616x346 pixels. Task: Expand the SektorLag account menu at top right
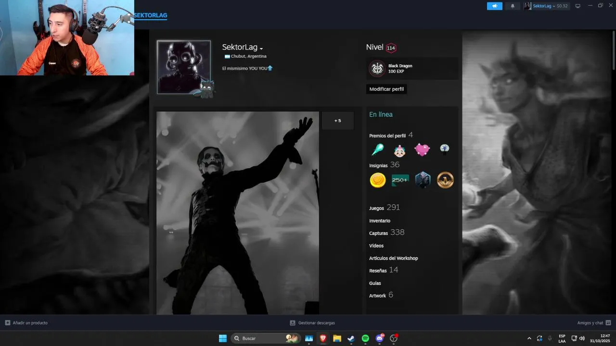pyautogui.click(x=546, y=6)
